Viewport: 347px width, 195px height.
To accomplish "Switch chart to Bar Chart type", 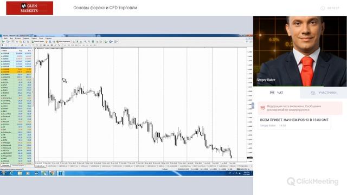I will [x=74, y=42].
